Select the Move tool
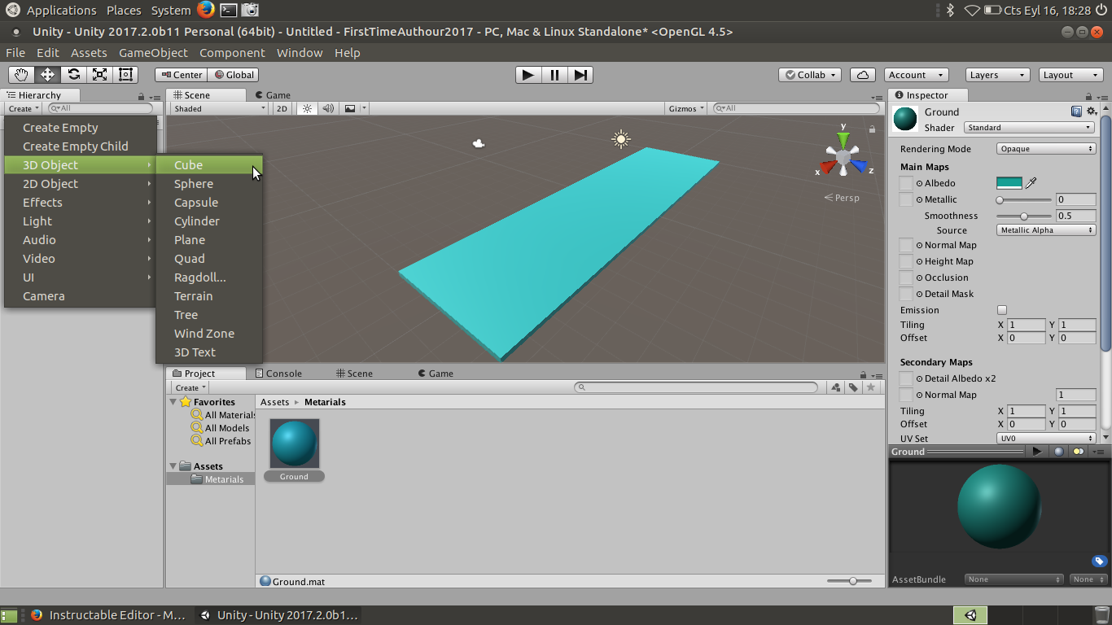1112x625 pixels. 47,75
